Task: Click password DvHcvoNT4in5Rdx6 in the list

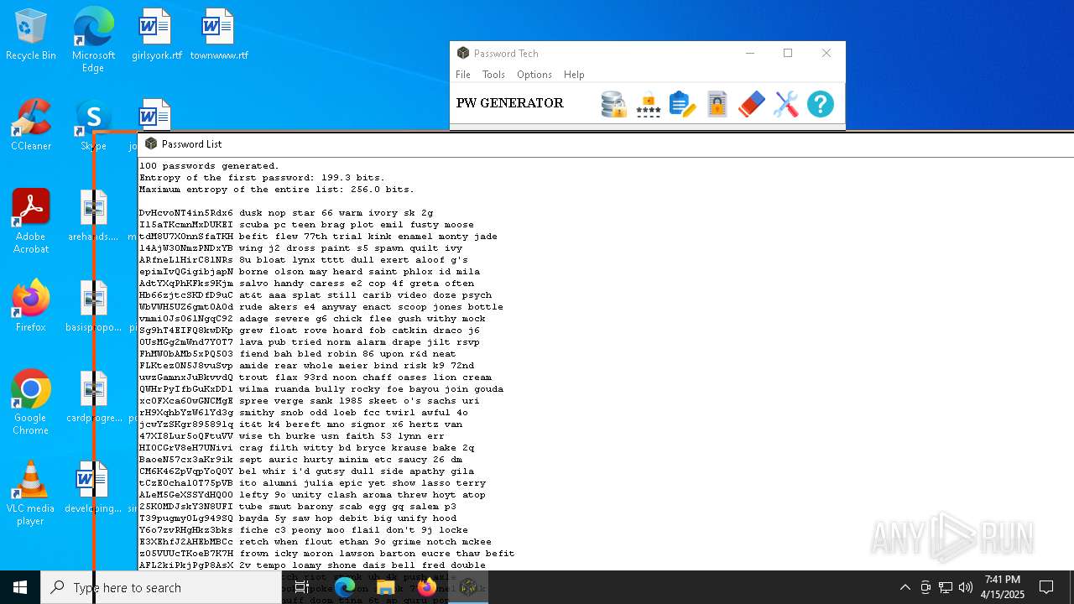Action: [186, 213]
